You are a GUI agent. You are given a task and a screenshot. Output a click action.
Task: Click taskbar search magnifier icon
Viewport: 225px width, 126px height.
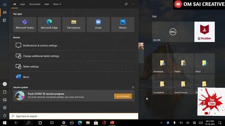pos(28,123)
